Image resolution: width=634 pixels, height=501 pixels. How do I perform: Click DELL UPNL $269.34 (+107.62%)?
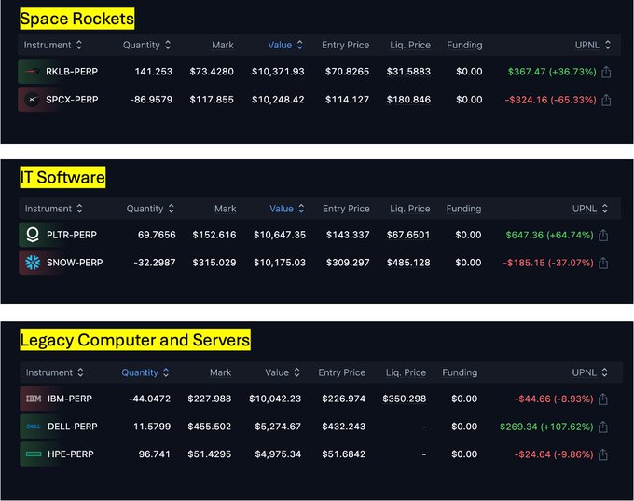pyautogui.click(x=546, y=427)
